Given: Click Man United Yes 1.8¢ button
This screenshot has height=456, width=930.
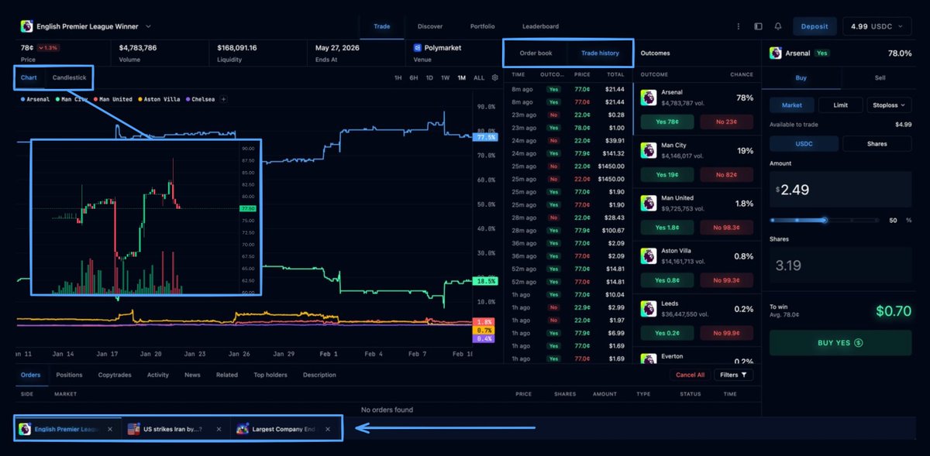Looking at the screenshot, I should click(x=667, y=227).
